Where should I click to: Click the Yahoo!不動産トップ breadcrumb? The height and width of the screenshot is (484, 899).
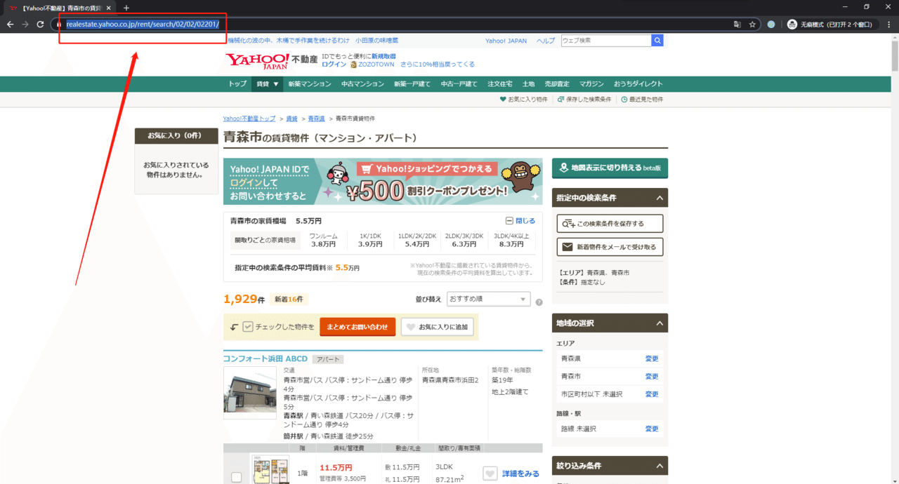pyautogui.click(x=249, y=119)
